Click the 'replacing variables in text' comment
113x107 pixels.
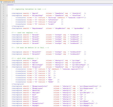click(x=29, y=9)
